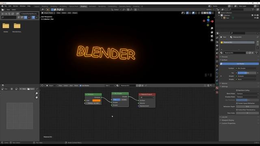This screenshot has height=146, width=260.
Task: Toggle the camera view gizmo icon
Action: [x=212, y=36]
